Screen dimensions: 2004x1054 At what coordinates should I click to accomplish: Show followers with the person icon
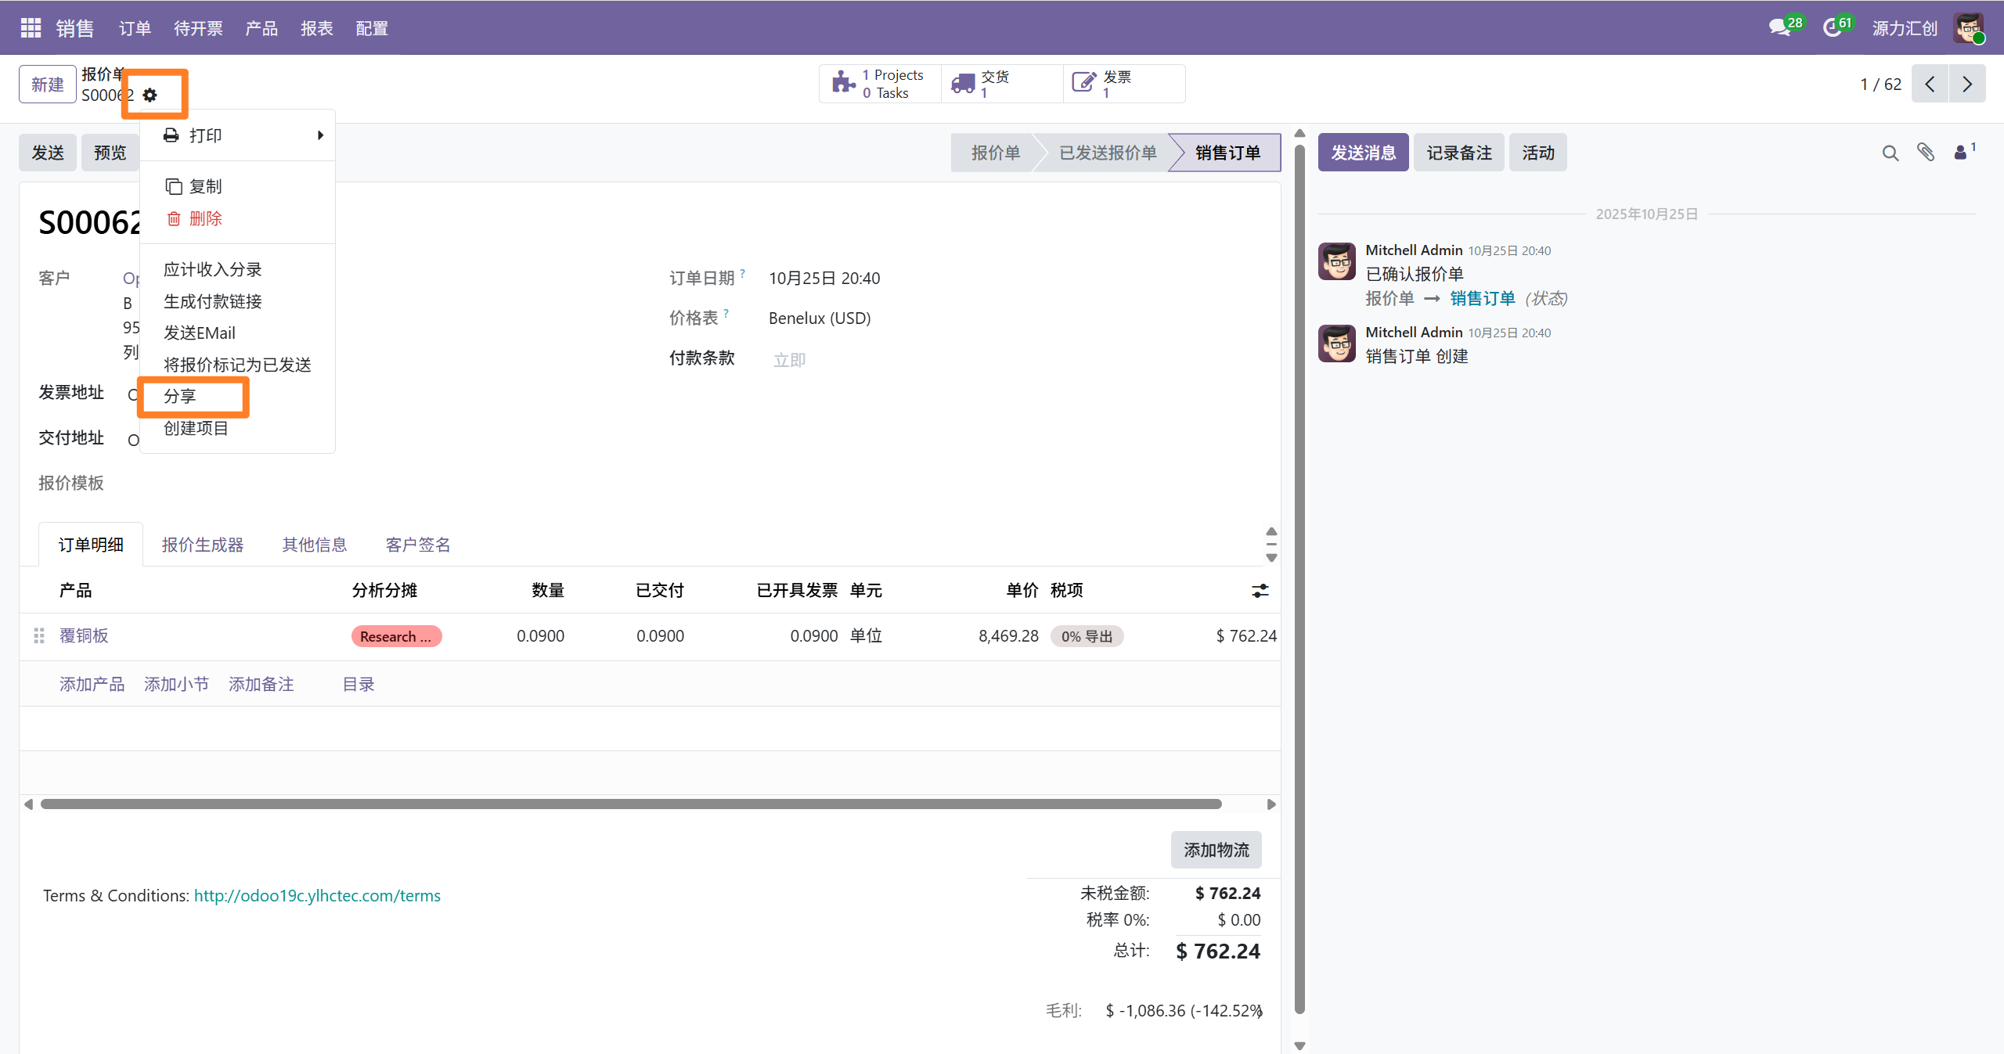click(x=1962, y=152)
